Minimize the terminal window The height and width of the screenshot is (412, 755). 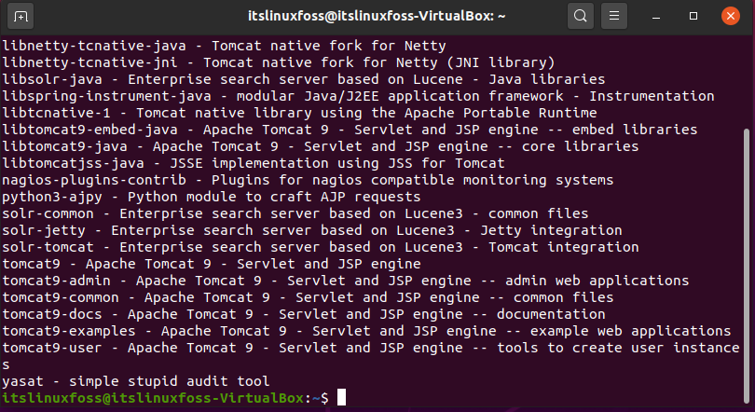656,17
